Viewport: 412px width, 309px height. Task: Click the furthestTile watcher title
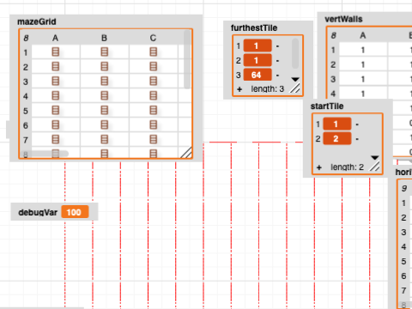pyautogui.click(x=254, y=28)
